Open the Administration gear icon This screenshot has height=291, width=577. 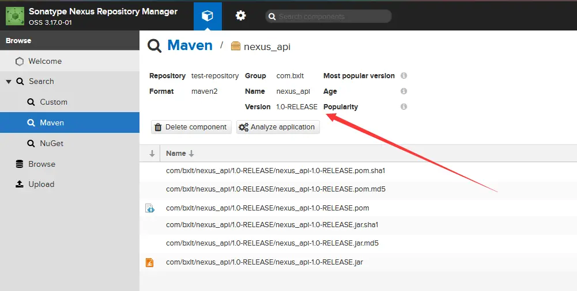241,16
